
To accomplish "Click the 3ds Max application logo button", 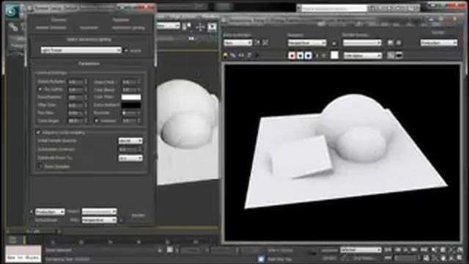I will [x=12, y=12].
